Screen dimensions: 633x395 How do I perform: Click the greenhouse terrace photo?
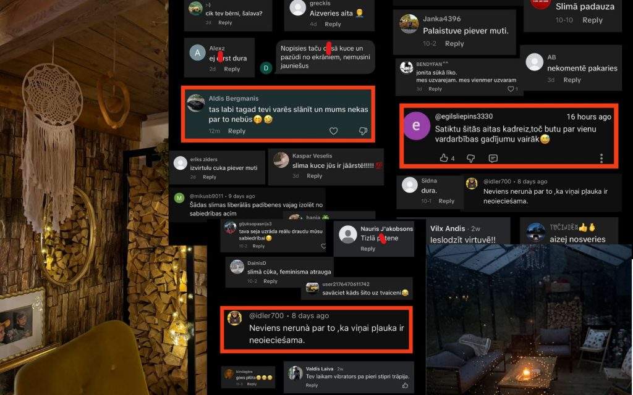[x=529, y=319]
